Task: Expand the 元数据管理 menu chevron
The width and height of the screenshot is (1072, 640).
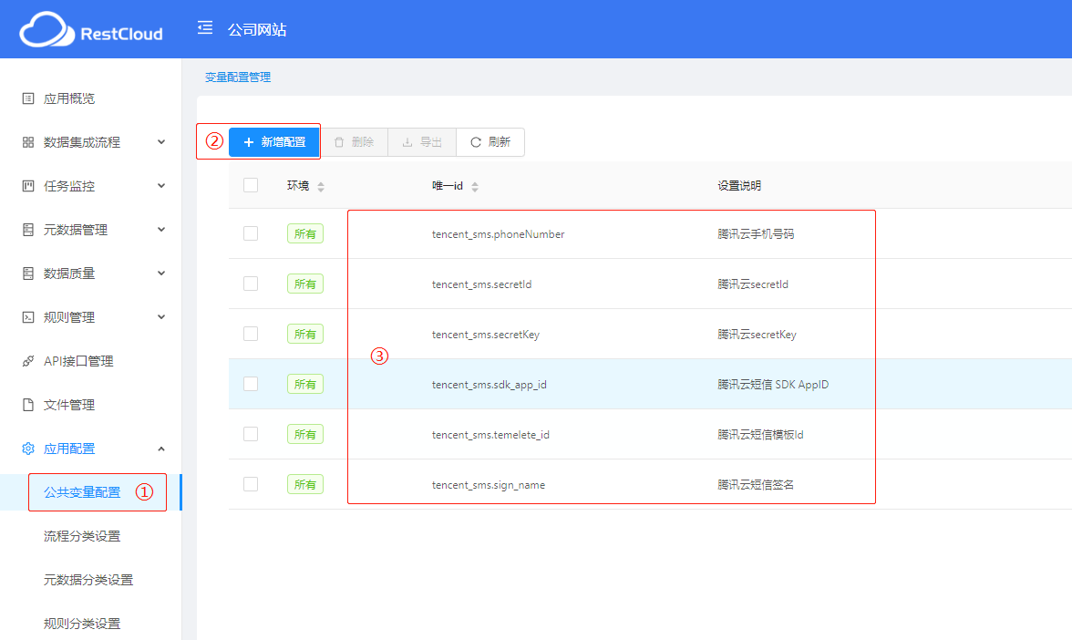Action: pyautogui.click(x=161, y=230)
